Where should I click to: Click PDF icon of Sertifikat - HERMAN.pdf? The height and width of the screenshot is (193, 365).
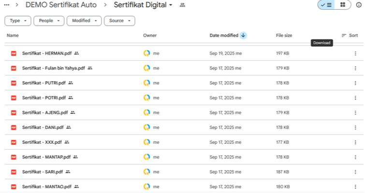[14, 54]
